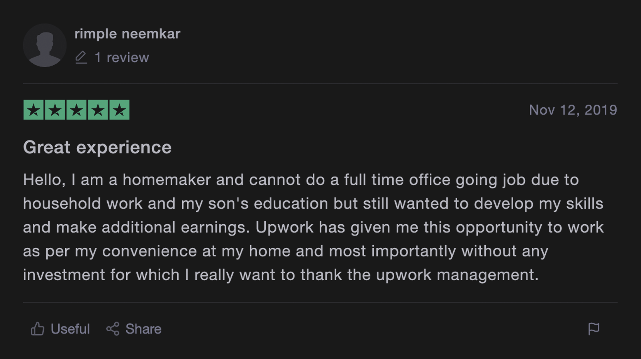View the reviewer's 1 review count
The image size is (641, 359).
[x=122, y=58]
